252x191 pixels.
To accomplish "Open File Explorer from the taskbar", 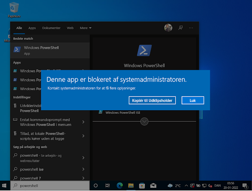I will [131, 186].
